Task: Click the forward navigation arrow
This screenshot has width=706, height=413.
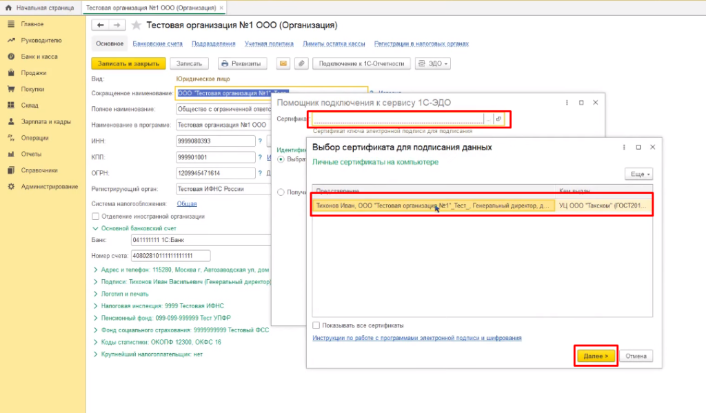Action: [x=117, y=26]
